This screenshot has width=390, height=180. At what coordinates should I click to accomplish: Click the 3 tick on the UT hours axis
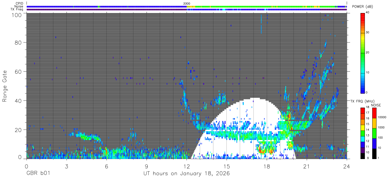click(66, 166)
